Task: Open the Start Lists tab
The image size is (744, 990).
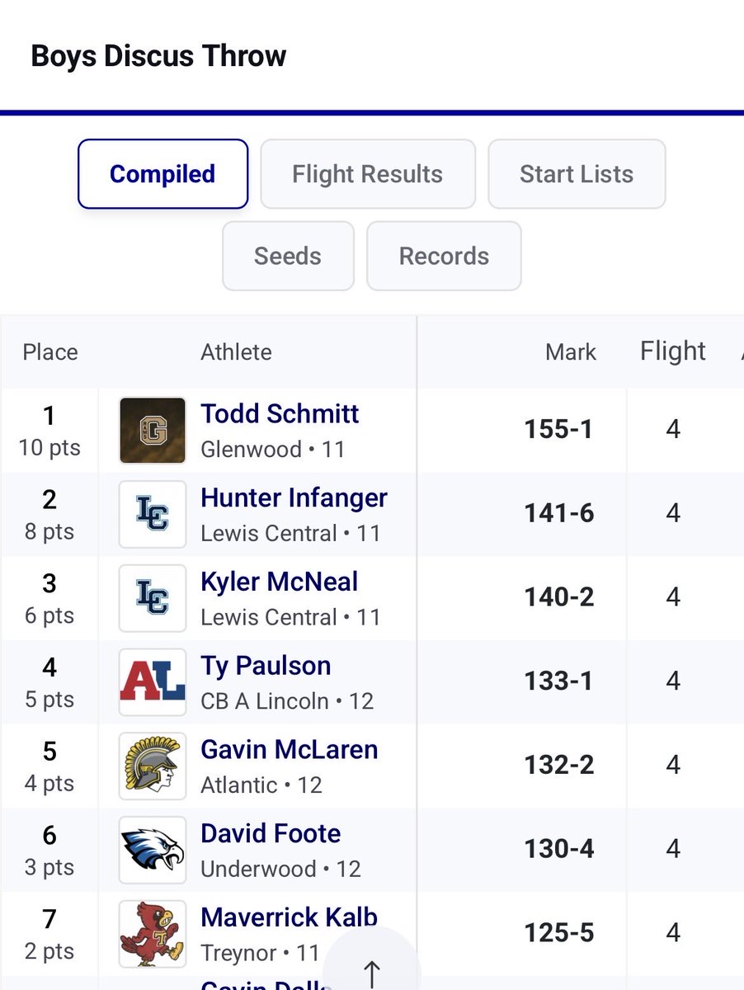Action: point(577,174)
